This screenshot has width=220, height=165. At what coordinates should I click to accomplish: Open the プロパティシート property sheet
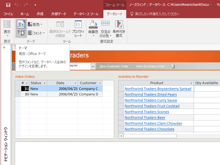pos(78,29)
